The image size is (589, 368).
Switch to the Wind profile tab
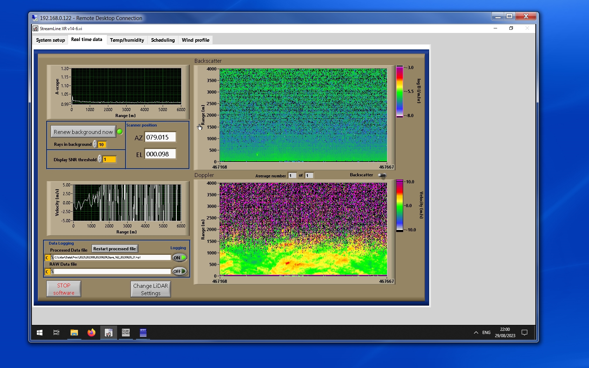195,40
